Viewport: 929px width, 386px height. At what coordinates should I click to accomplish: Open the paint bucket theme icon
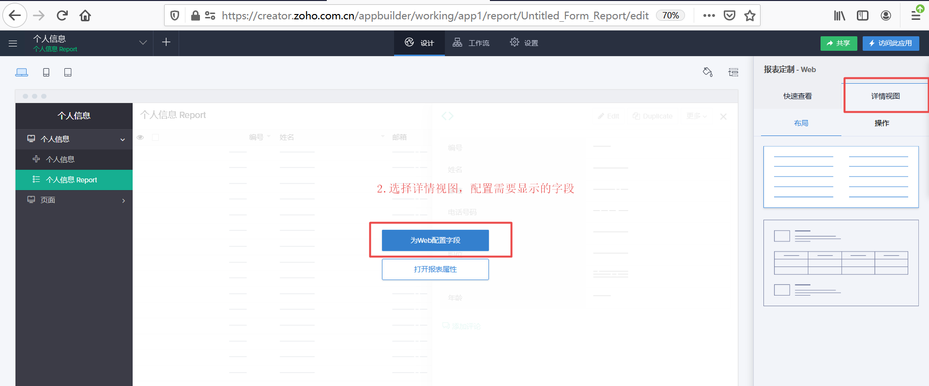(707, 72)
